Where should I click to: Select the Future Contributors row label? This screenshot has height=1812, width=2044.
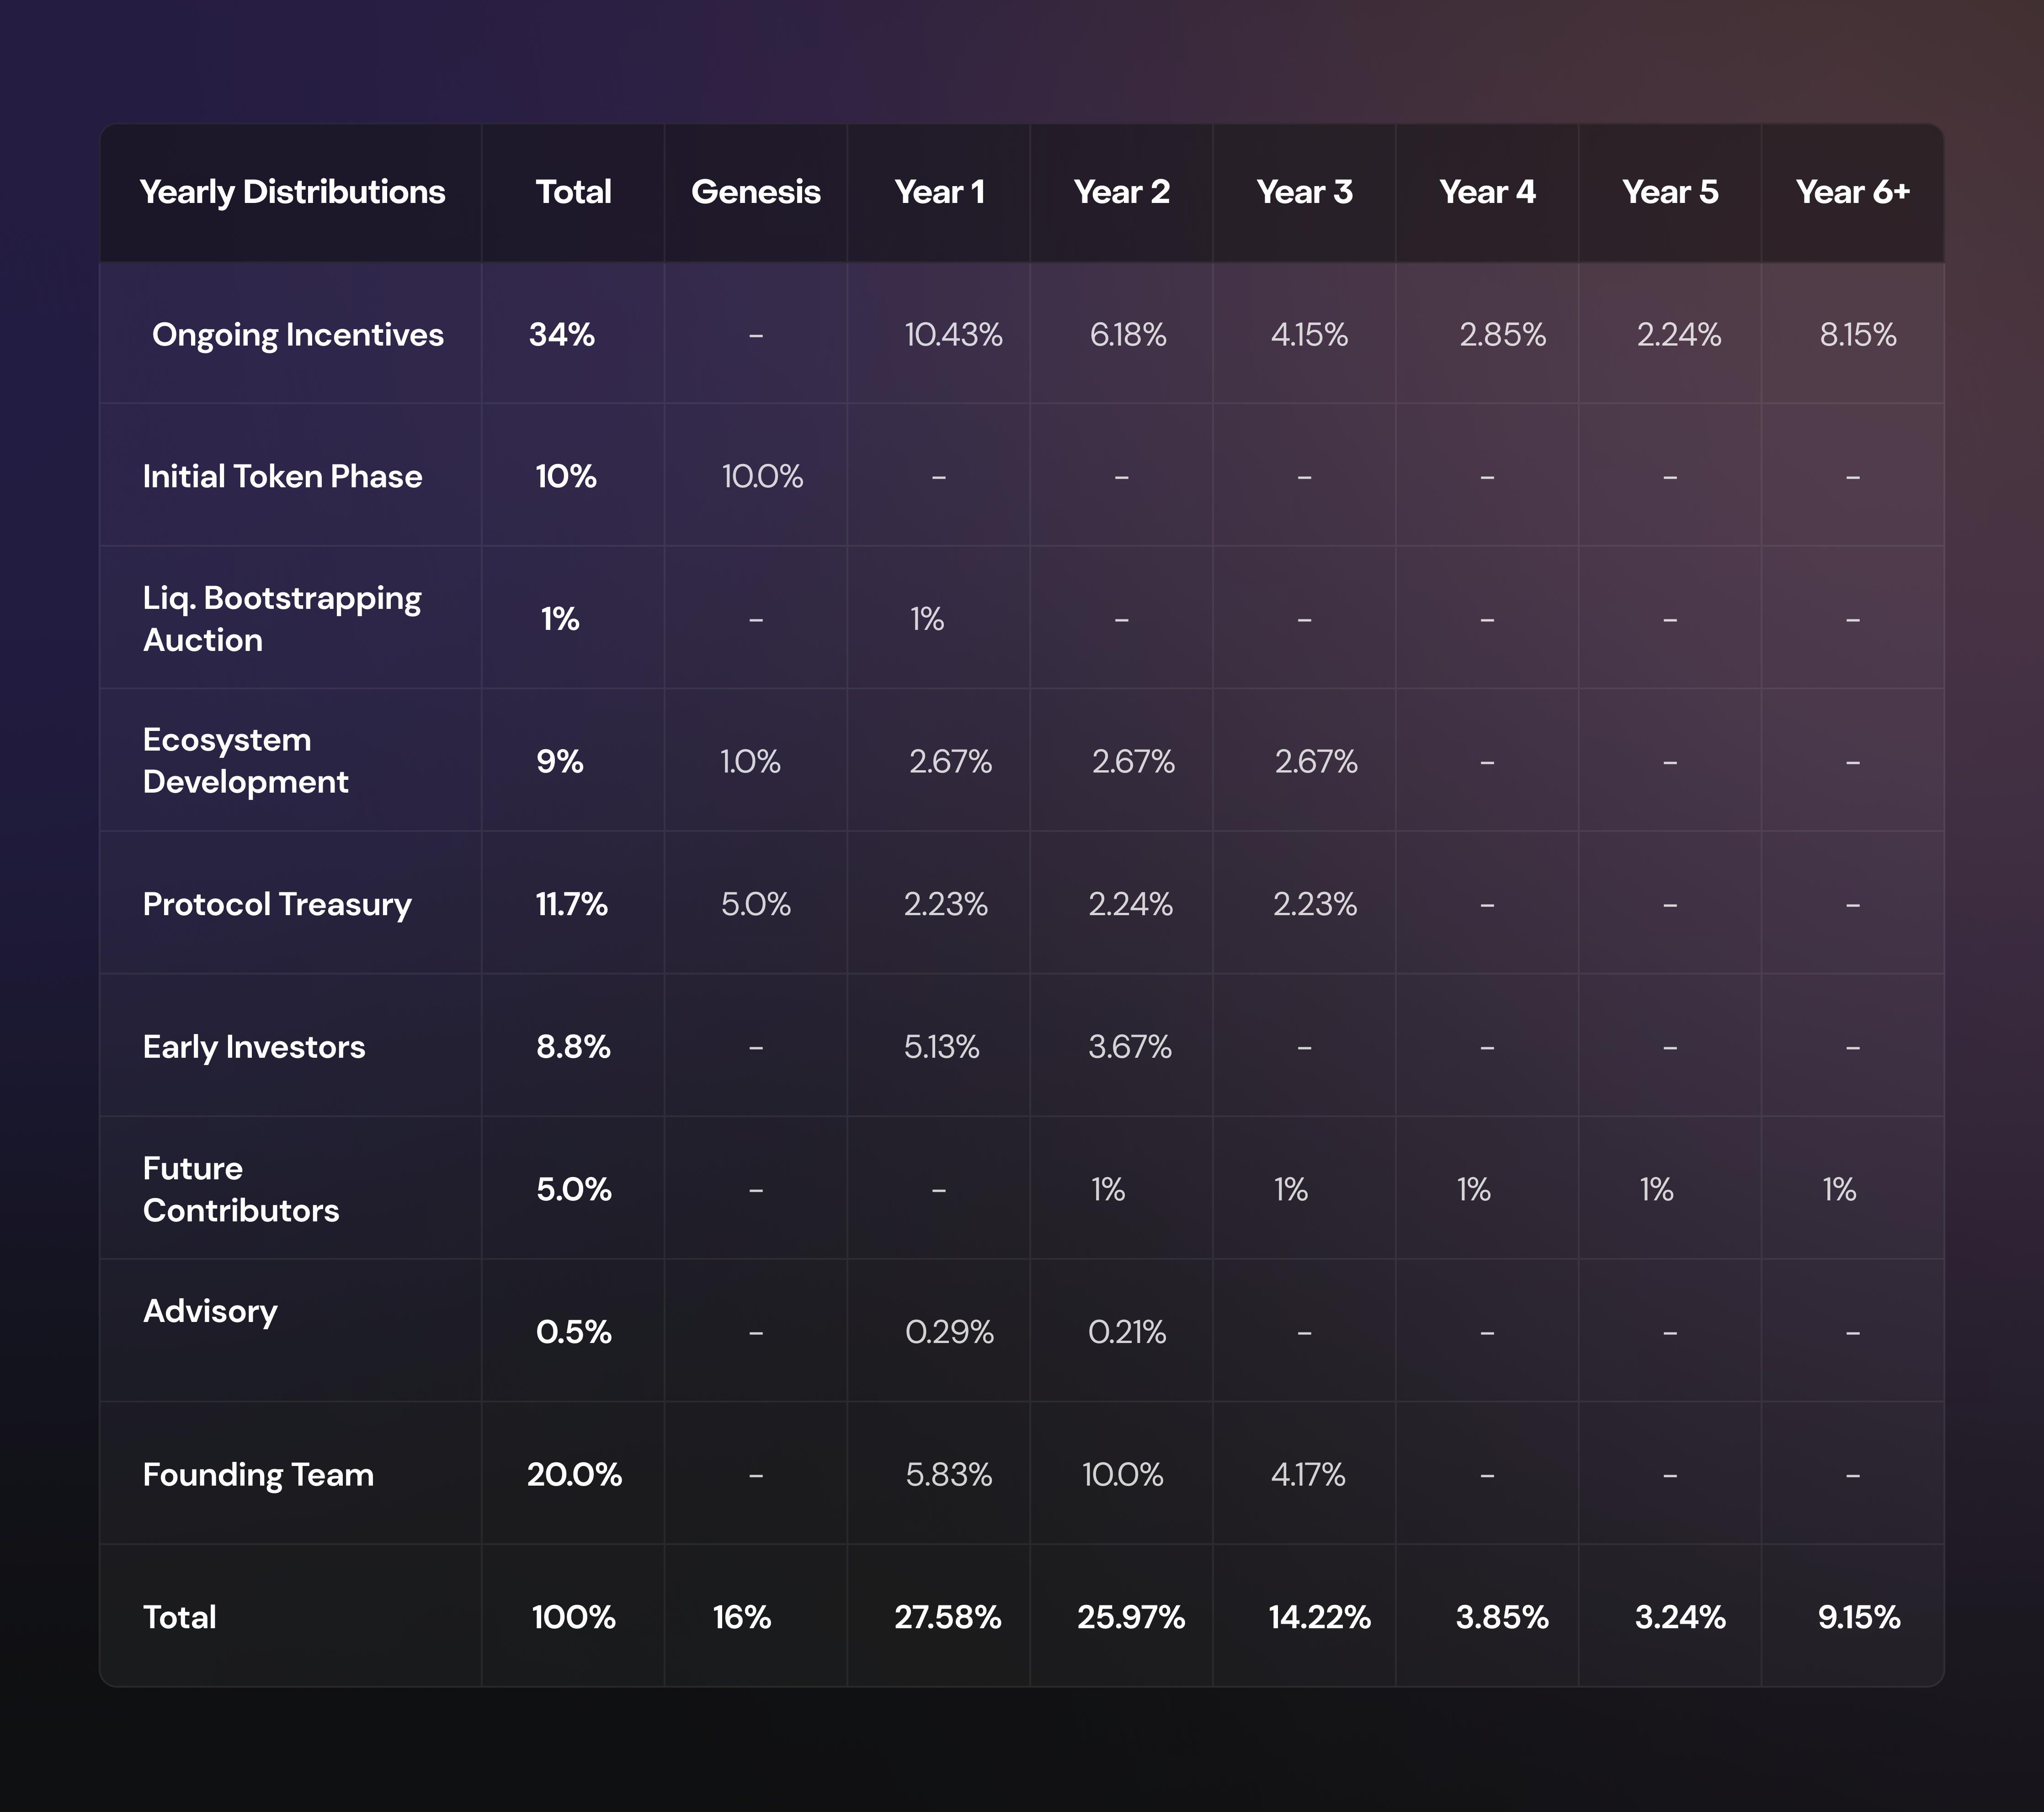click(241, 1189)
